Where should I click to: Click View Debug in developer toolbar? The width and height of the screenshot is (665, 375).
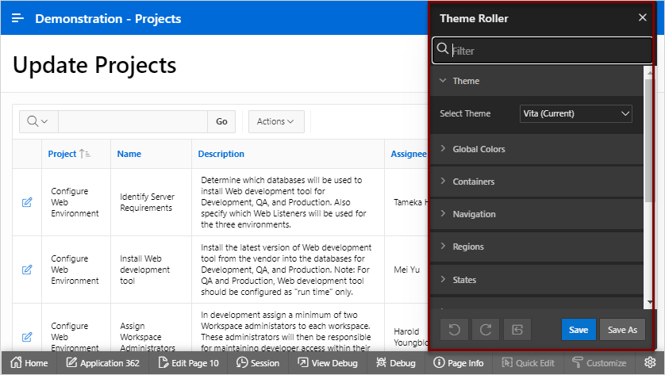(328, 363)
